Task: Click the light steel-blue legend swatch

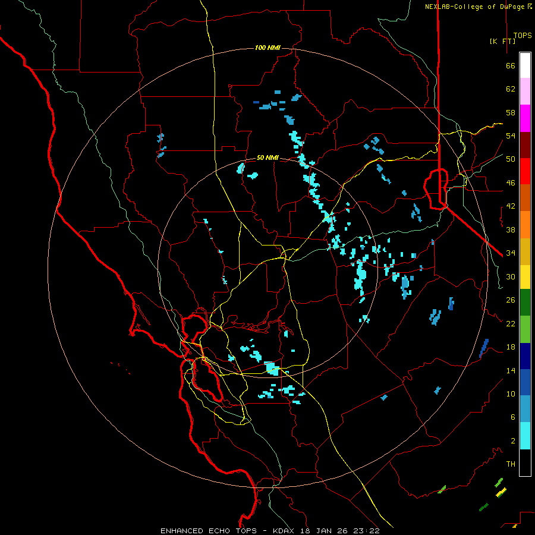Action: coord(525,409)
